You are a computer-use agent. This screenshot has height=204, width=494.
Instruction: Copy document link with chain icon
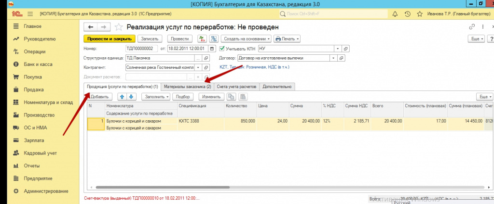[x=472, y=27]
